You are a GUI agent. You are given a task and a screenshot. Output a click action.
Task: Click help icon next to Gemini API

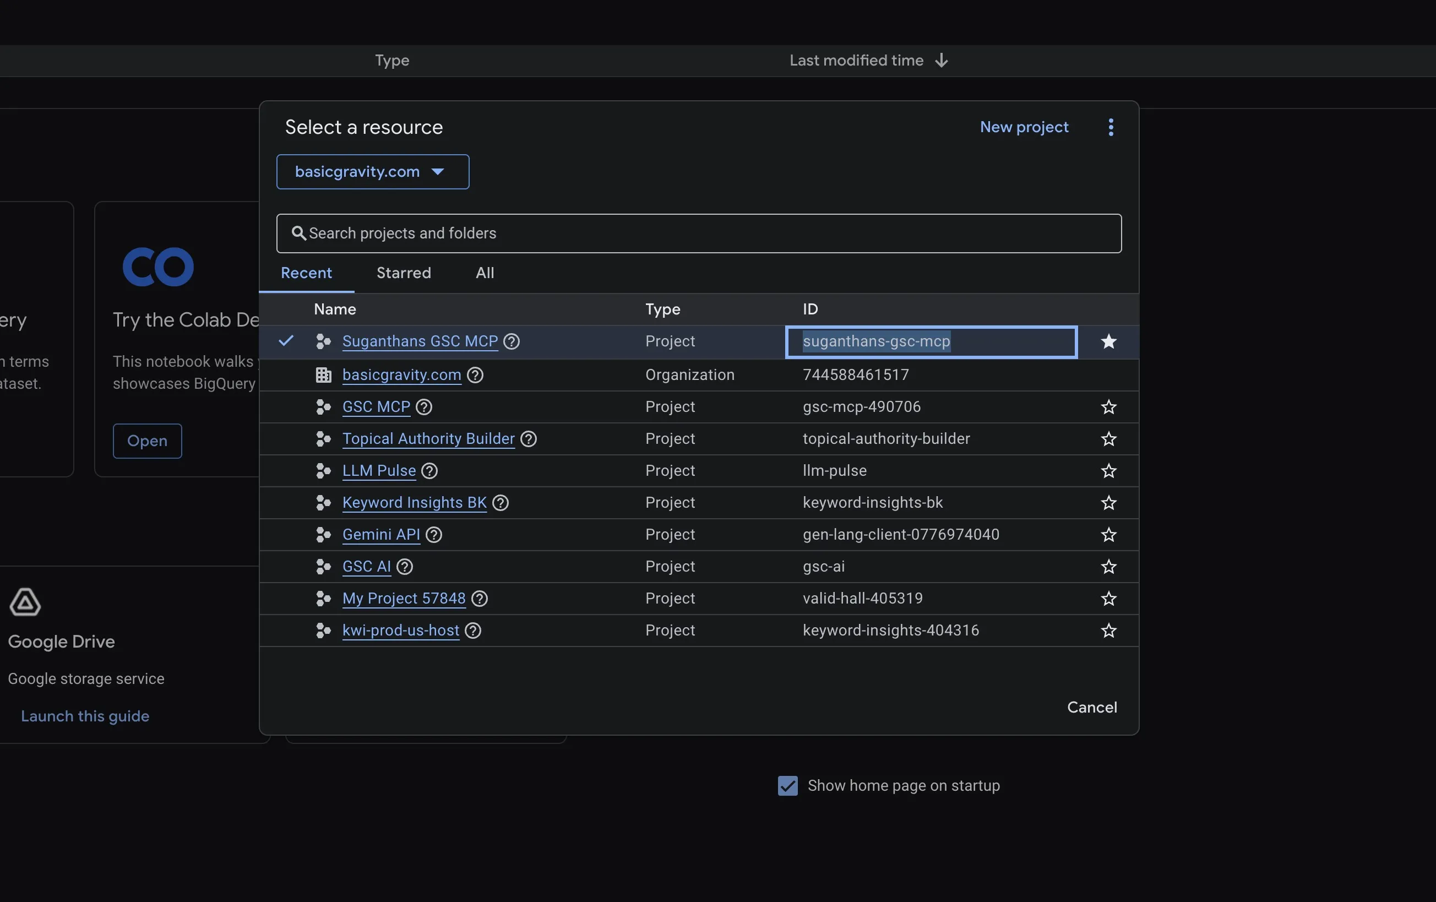click(x=434, y=535)
